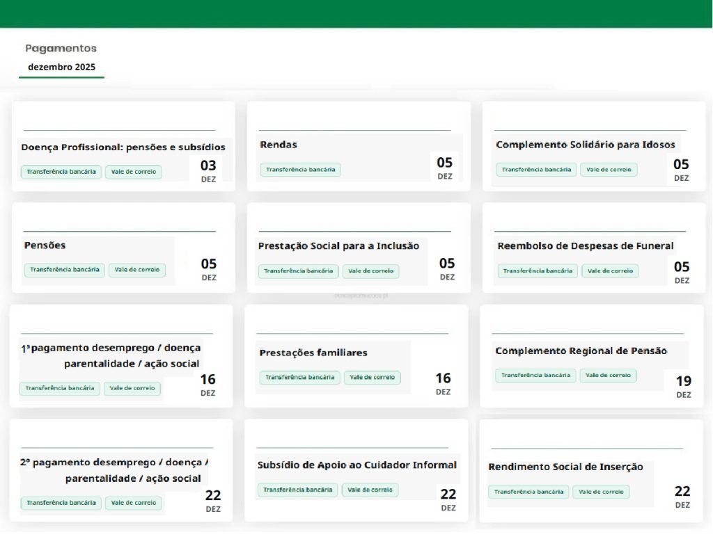Click Reembolso de Despesas de Funeral title

585,246
